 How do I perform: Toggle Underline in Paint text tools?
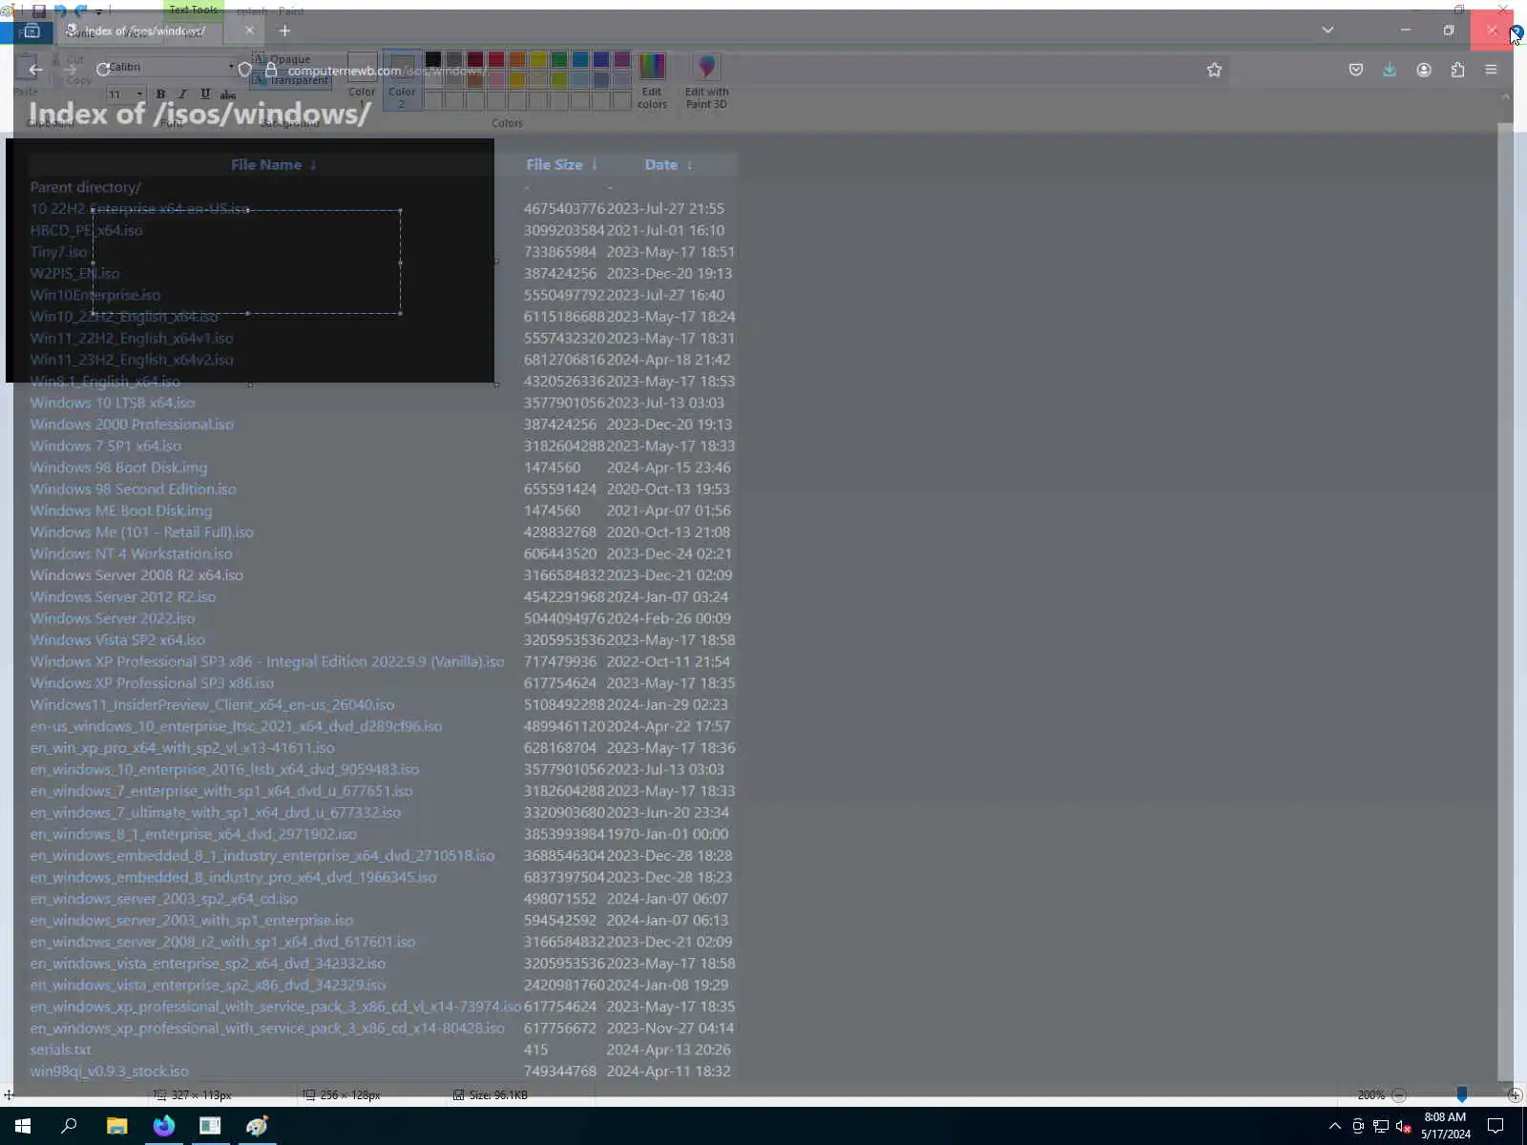[205, 94]
